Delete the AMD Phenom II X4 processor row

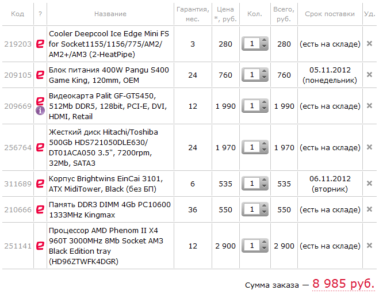click(370, 246)
